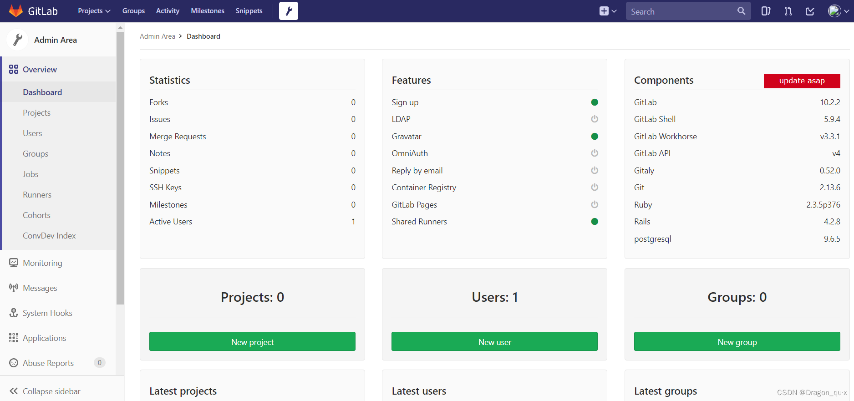854x401 pixels.
Task: Click the Admin Area wrench avatar in sidebar
Action: coord(17,40)
